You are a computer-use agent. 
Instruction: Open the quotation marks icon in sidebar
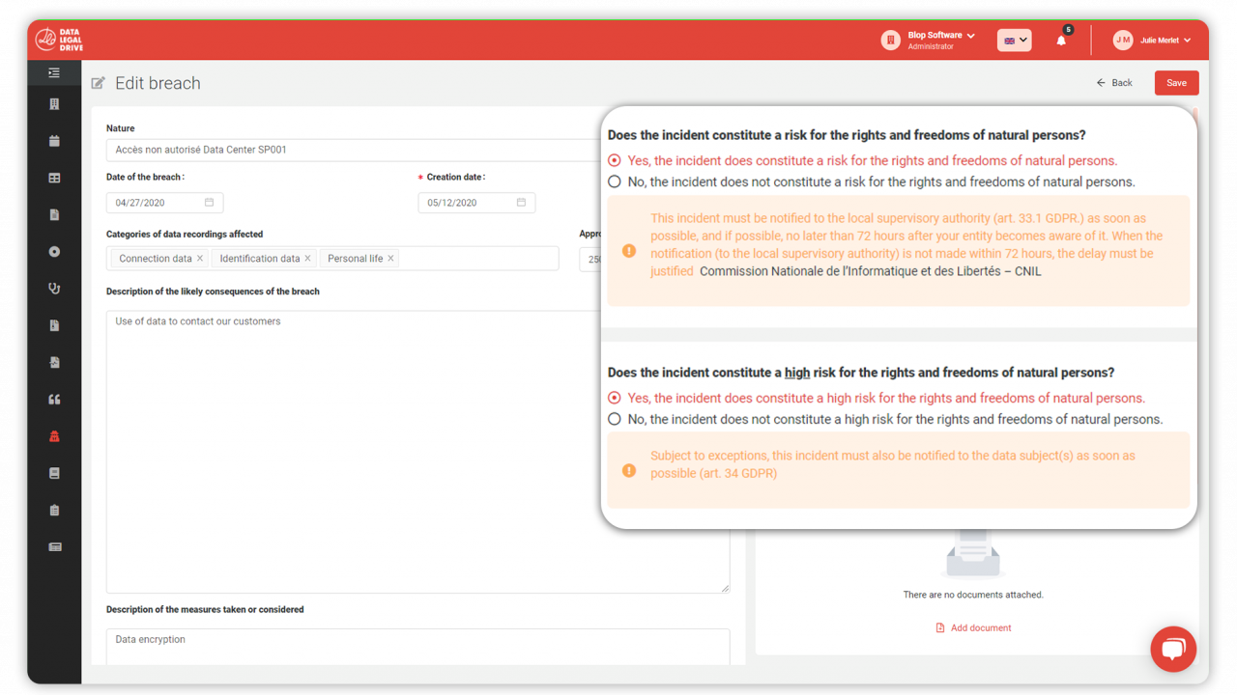click(x=54, y=400)
